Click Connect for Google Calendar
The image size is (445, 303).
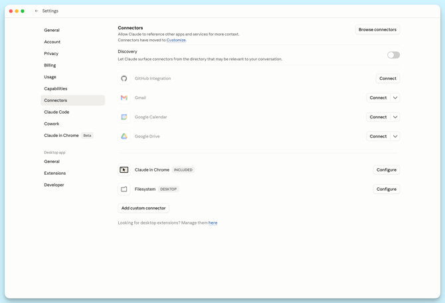pos(379,117)
